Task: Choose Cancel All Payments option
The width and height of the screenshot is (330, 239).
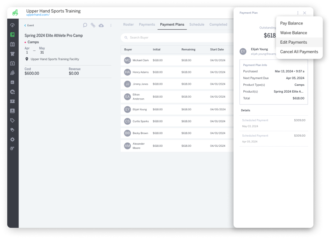Action: coord(299,52)
